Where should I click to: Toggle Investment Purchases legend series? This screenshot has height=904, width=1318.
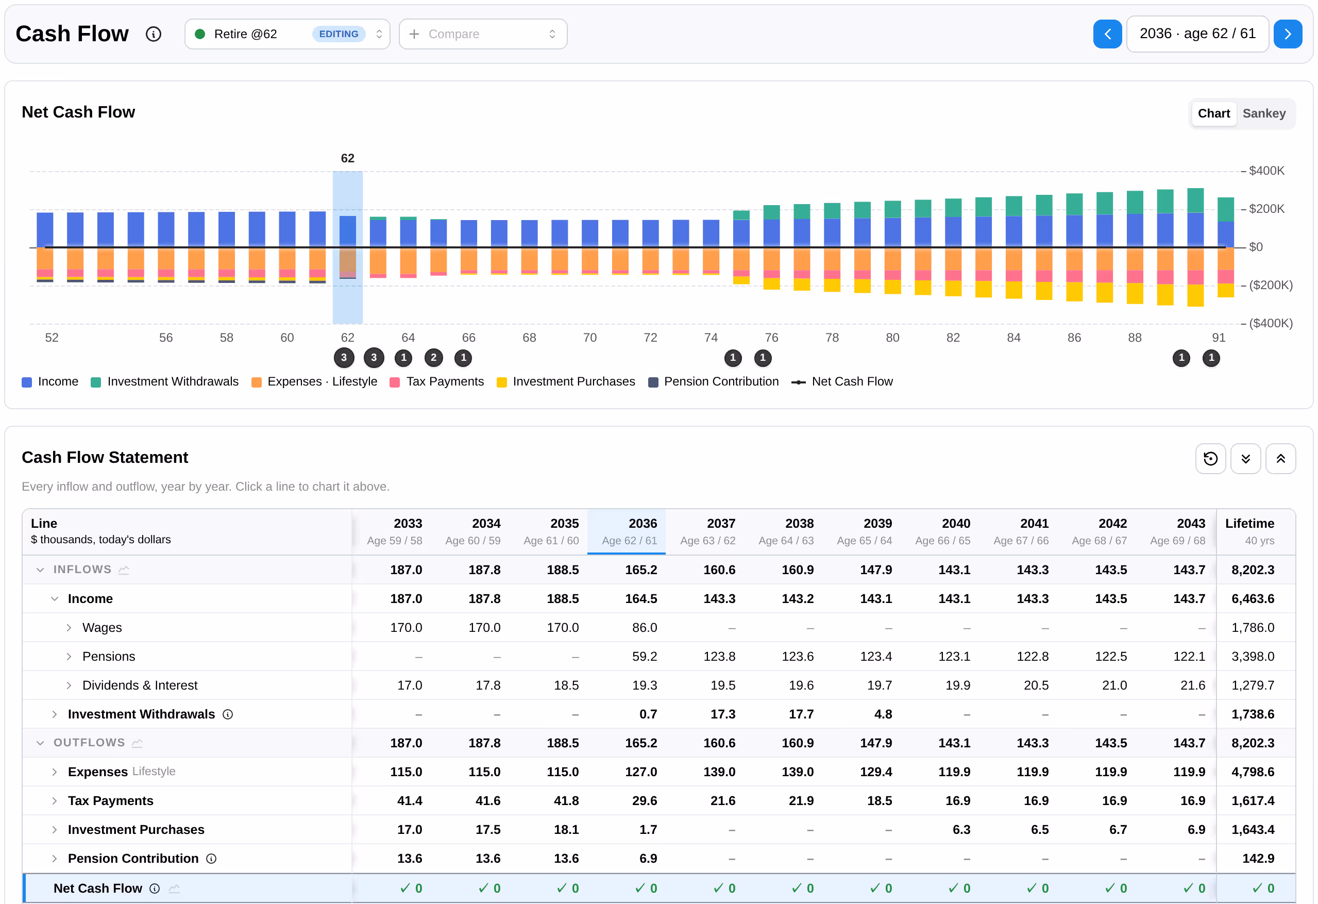(566, 382)
